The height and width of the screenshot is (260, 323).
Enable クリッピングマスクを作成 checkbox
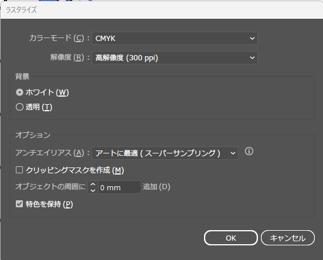coord(19,170)
